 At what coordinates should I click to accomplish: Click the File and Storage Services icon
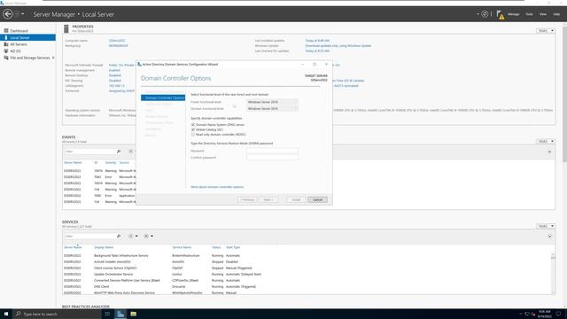(x=6, y=58)
